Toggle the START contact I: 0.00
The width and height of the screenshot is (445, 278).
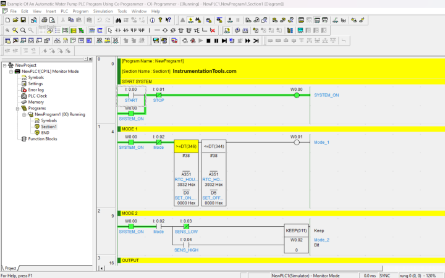(x=130, y=95)
